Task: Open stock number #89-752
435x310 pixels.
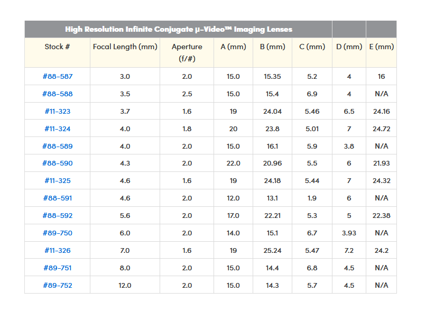Action: coord(58,286)
